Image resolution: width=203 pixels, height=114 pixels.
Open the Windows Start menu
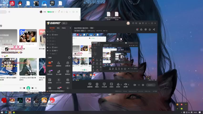(x=2, y=112)
